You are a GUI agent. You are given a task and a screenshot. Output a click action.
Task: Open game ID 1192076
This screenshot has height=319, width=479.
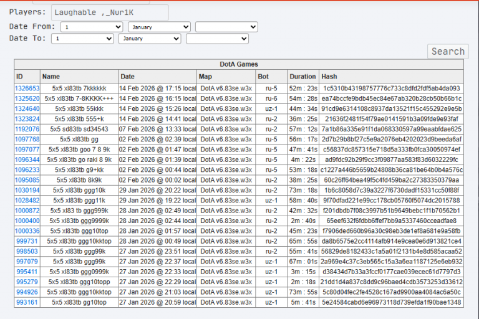pyautogui.click(x=27, y=129)
